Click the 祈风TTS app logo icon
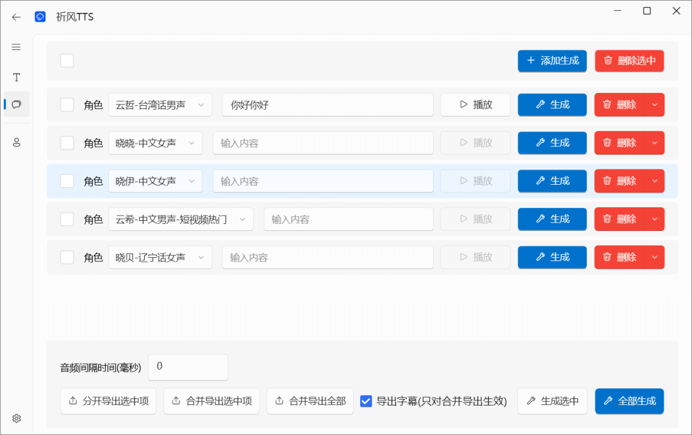This screenshot has width=692, height=435. [x=40, y=17]
